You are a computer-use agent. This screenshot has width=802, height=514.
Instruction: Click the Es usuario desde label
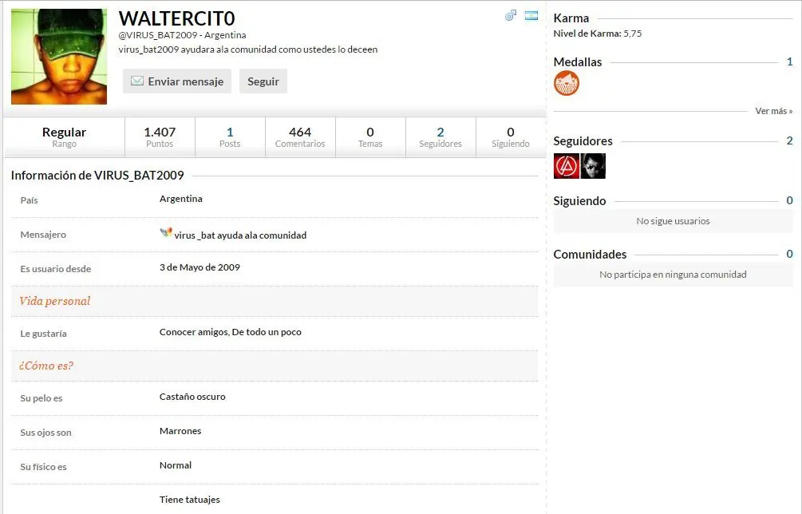click(x=56, y=269)
